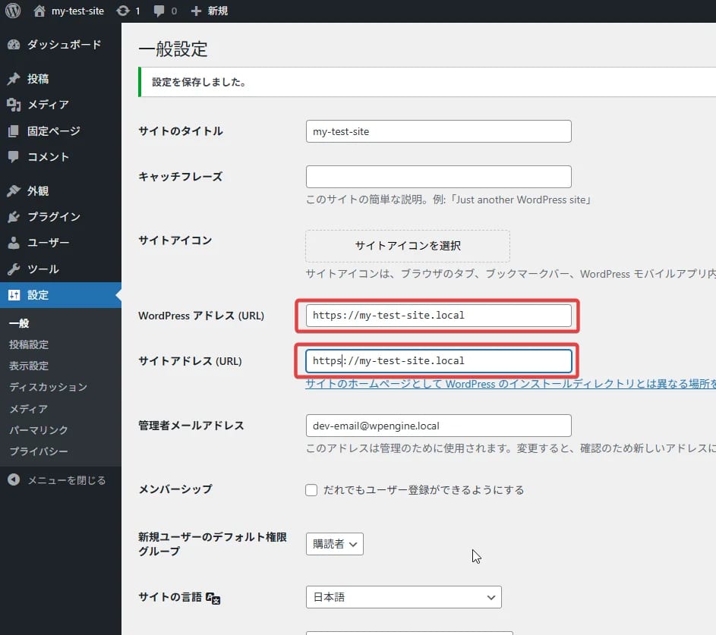Open the 購読者 default role dropdown
The width and height of the screenshot is (716, 635).
[x=334, y=544]
